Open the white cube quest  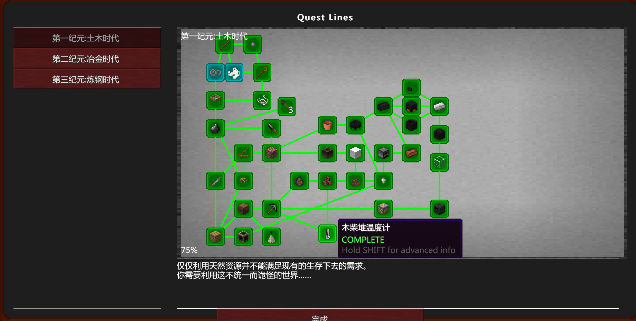point(355,153)
